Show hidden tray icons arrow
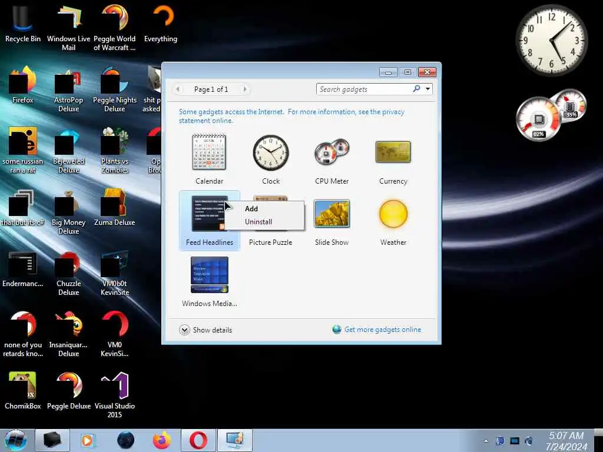Viewport: 603px width, 452px height. pos(486,441)
